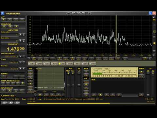Switch to FM mode

click(x=77, y=64)
